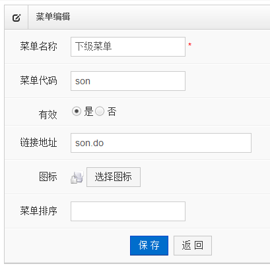The height and width of the screenshot is (266, 270).
Task: Focus the 菜单名称 field containing 下级菜单
Action: pyautogui.click(x=128, y=47)
